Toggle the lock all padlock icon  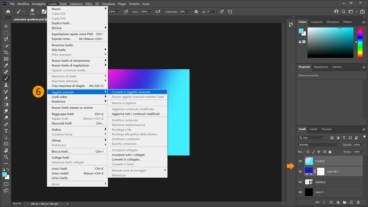330,152
